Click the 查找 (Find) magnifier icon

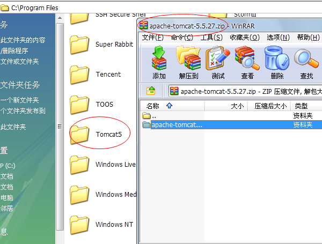(306, 58)
